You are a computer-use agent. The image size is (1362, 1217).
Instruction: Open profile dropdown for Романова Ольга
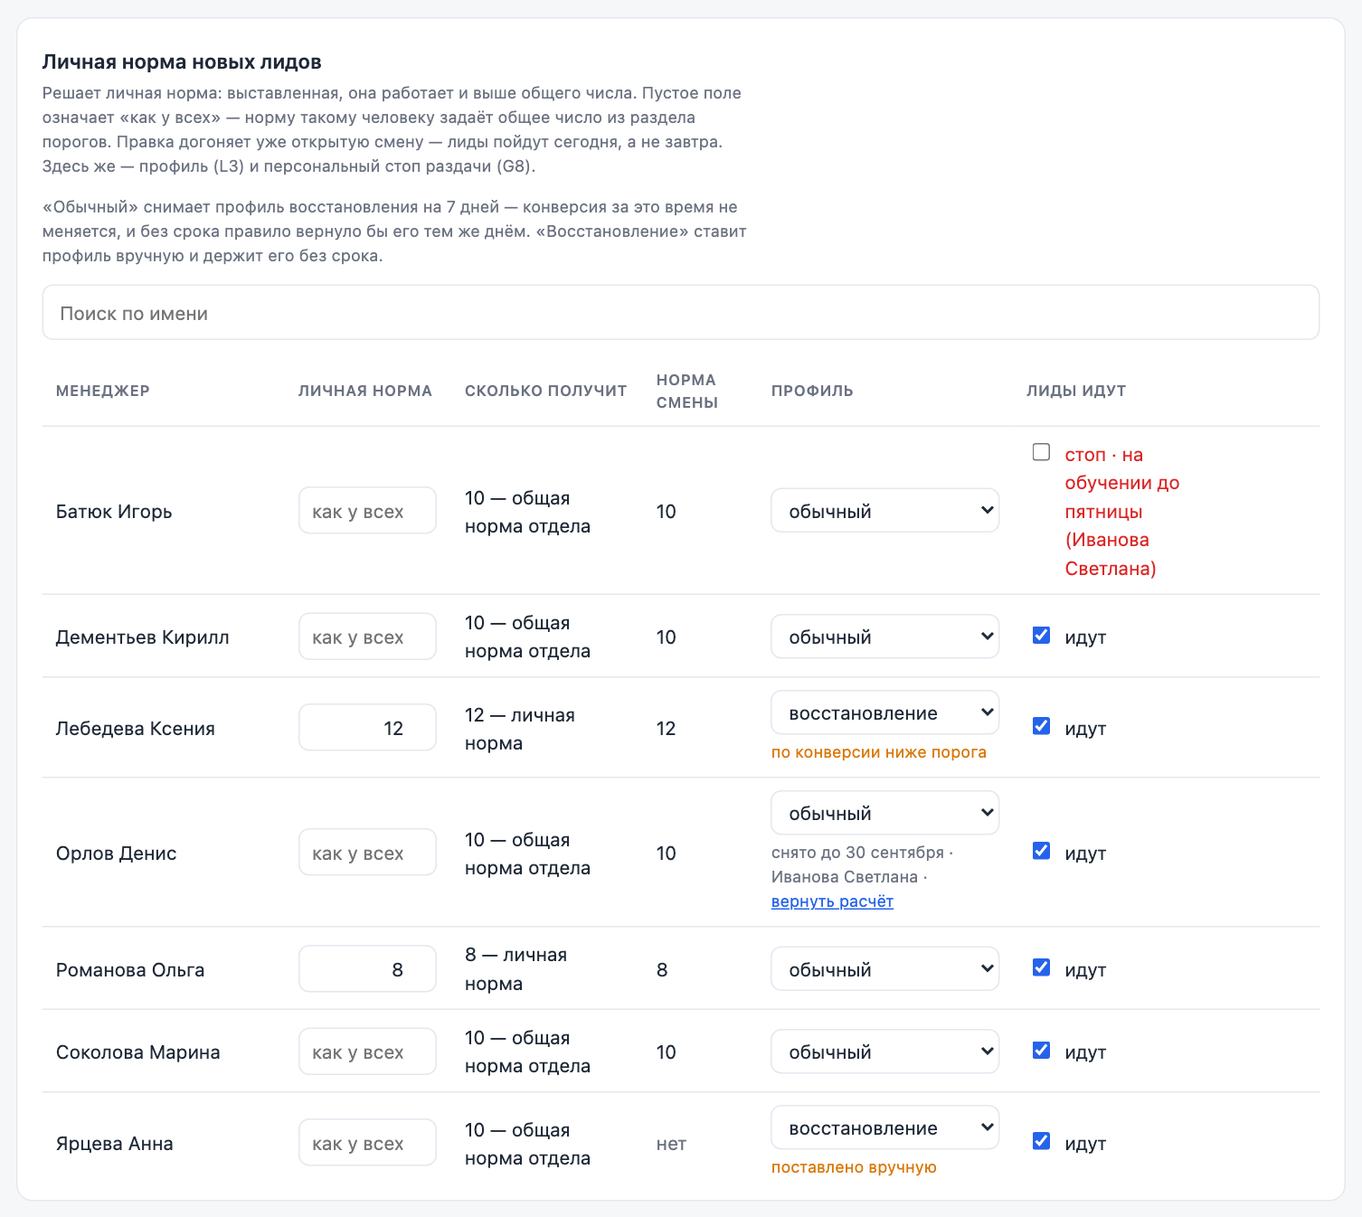click(884, 969)
